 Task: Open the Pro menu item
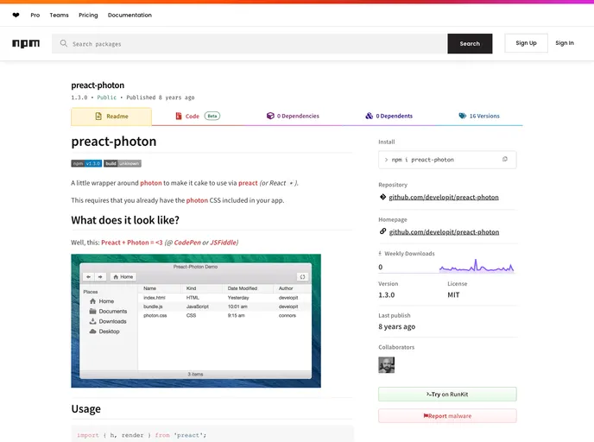pos(35,16)
